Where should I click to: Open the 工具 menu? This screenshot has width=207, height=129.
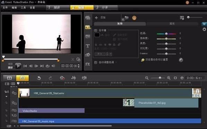[x=23, y=8]
